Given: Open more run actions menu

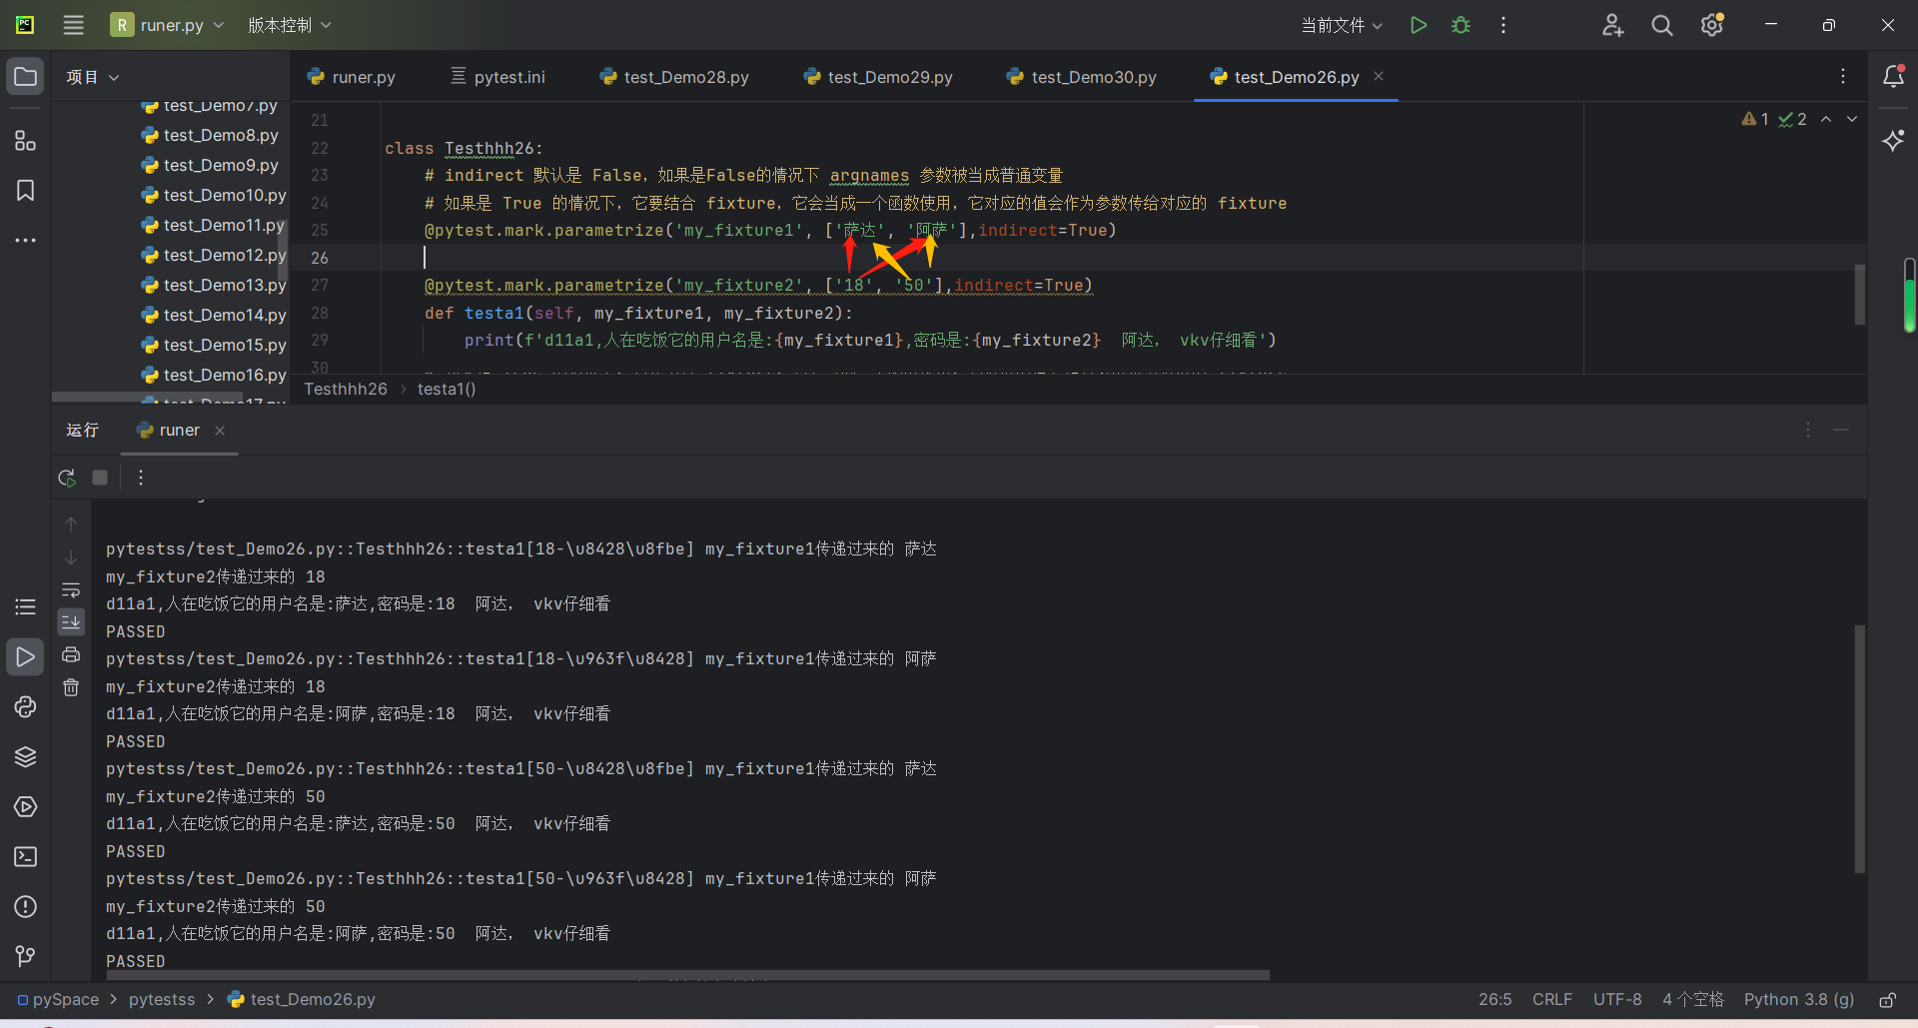Looking at the screenshot, I should tap(1503, 25).
